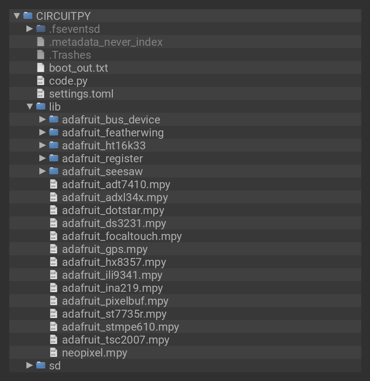Click the settings.toml file icon
370x381 pixels.
click(41, 94)
